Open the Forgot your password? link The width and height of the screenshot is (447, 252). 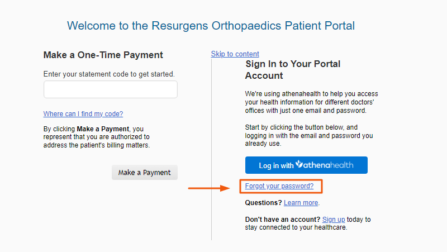[279, 186]
